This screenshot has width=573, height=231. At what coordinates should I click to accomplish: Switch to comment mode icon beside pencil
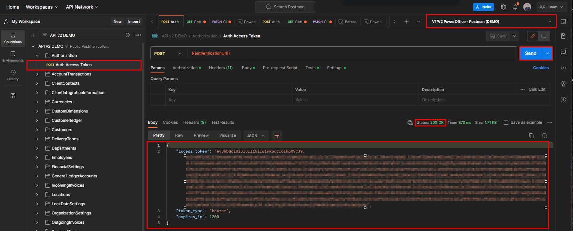pyautogui.click(x=544, y=36)
